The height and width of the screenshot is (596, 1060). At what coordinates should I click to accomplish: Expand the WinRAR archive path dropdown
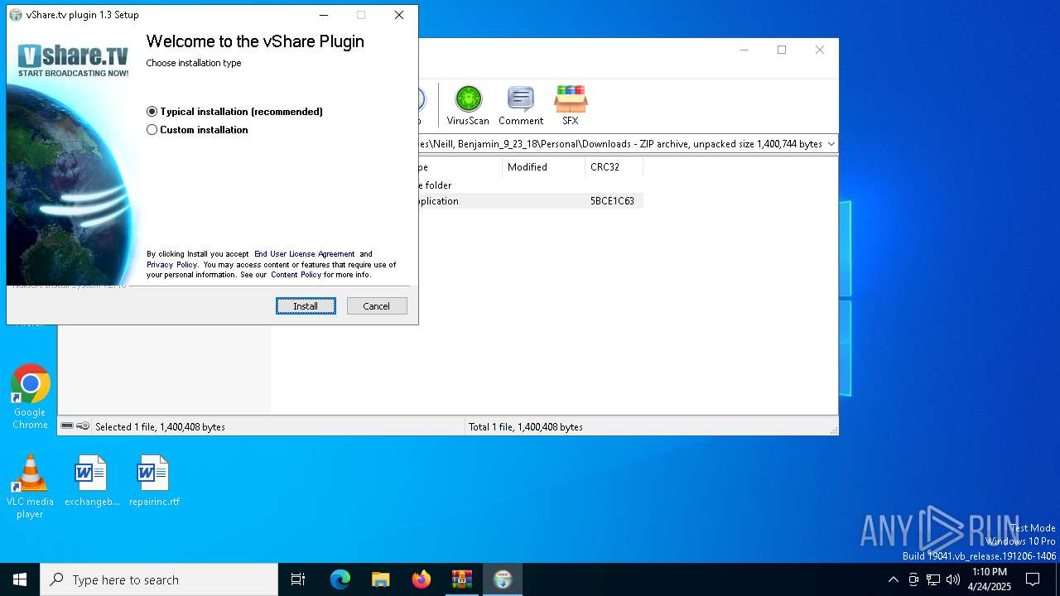[831, 144]
